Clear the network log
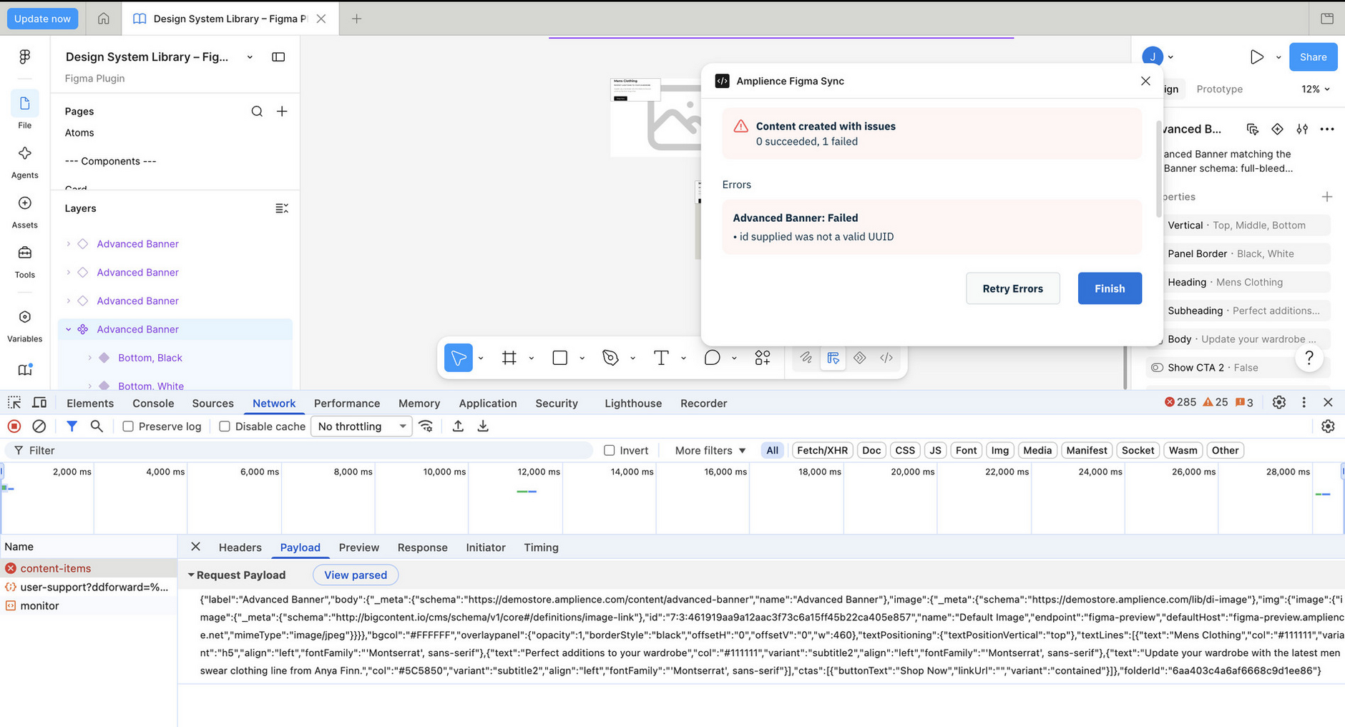The height and width of the screenshot is (727, 1345). click(39, 426)
